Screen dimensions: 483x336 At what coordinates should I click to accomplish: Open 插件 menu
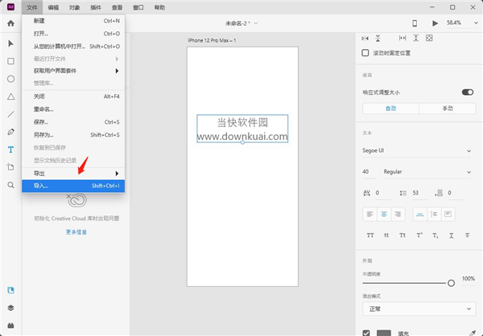click(96, 7)
